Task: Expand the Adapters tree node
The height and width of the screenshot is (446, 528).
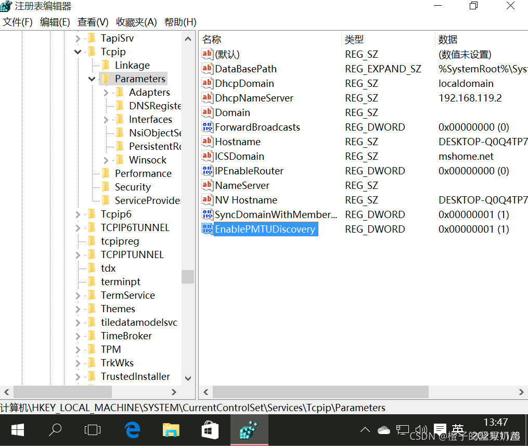Action: [106, 92]
